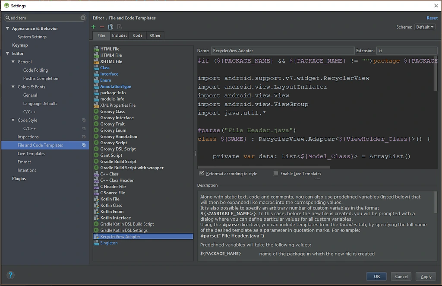Click the code editor vertical scrollbar
This screenshot has height=286, width=442.
(x=436, y=73)
